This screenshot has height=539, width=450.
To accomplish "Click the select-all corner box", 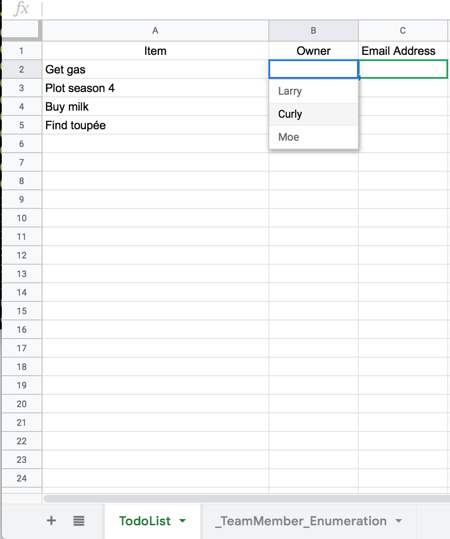I will [x=21, y=31].
